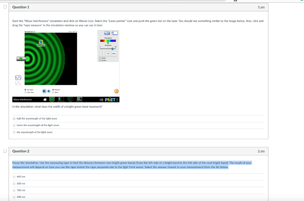Select answer 'the wavelength of the light wave'
This screenshot has width=304, height=201.
(14, 132)
